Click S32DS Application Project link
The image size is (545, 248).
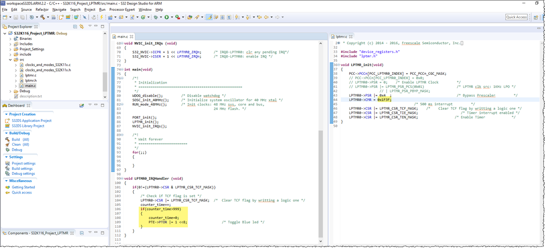pyautogui.click(x=32, y=121)
